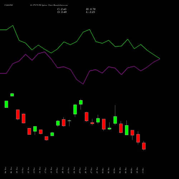Screen dimensions: 179x179
Task: Click the 27 Nov date label
Action: coord(91,170)
